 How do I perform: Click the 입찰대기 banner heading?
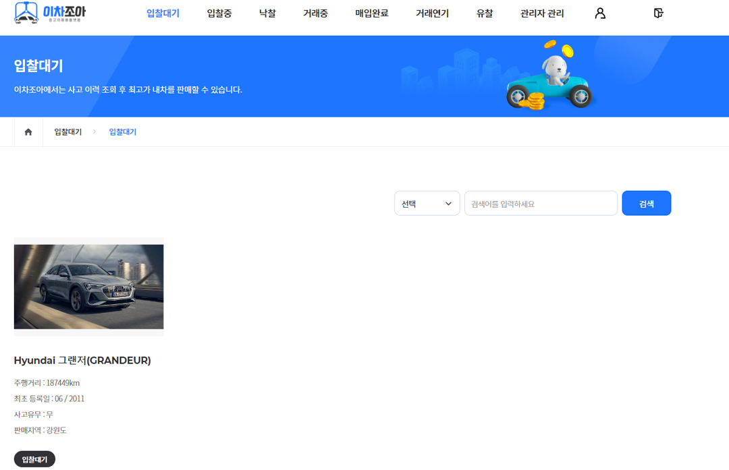click(x=38, y=66)
